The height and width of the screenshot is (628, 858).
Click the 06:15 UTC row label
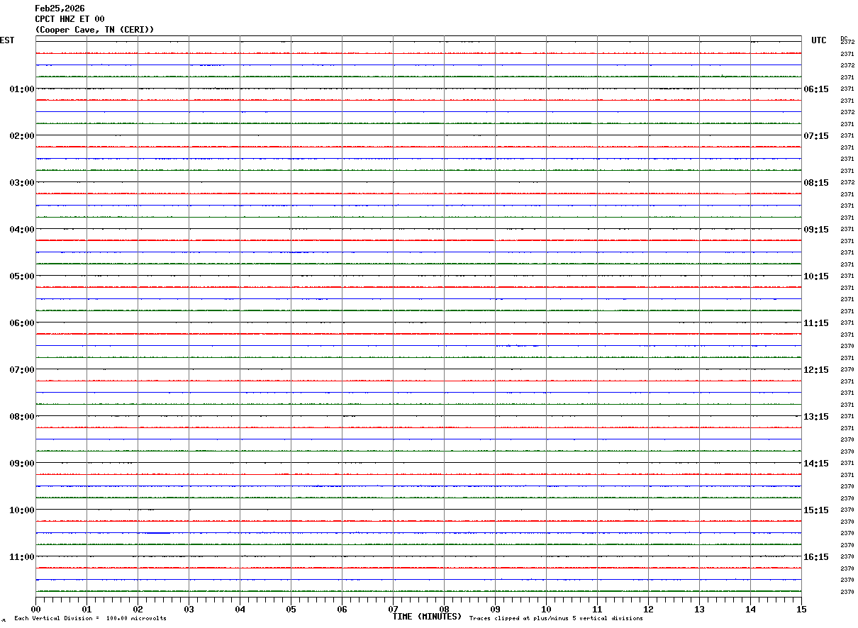pyautogui.click(x=816, y=89)
